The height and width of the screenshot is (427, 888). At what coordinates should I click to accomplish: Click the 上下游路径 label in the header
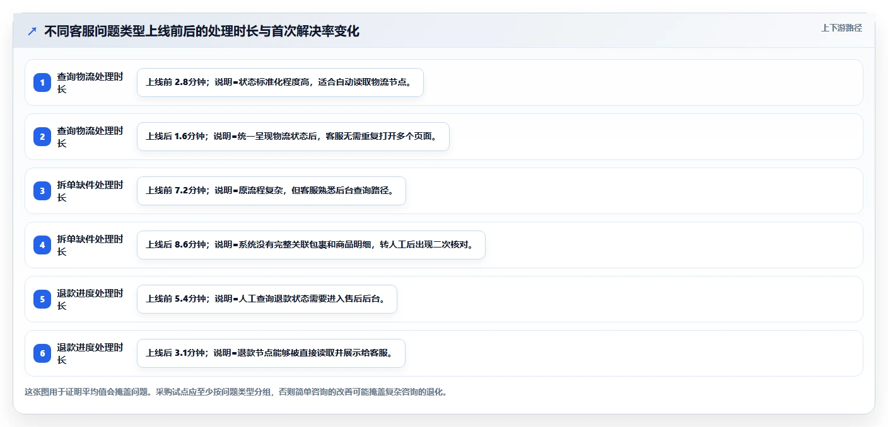point(841,28)
